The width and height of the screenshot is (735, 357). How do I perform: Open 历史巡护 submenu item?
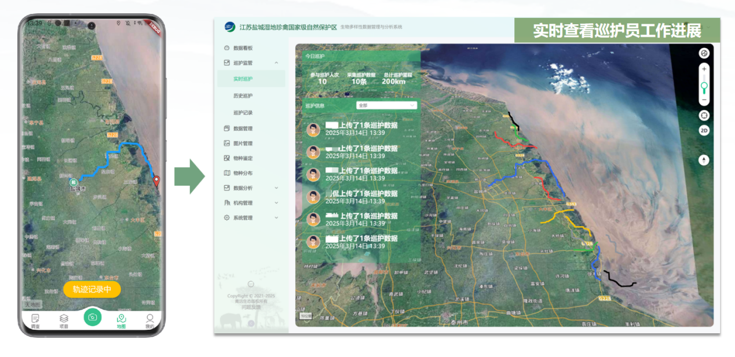[x=243, y=95]
